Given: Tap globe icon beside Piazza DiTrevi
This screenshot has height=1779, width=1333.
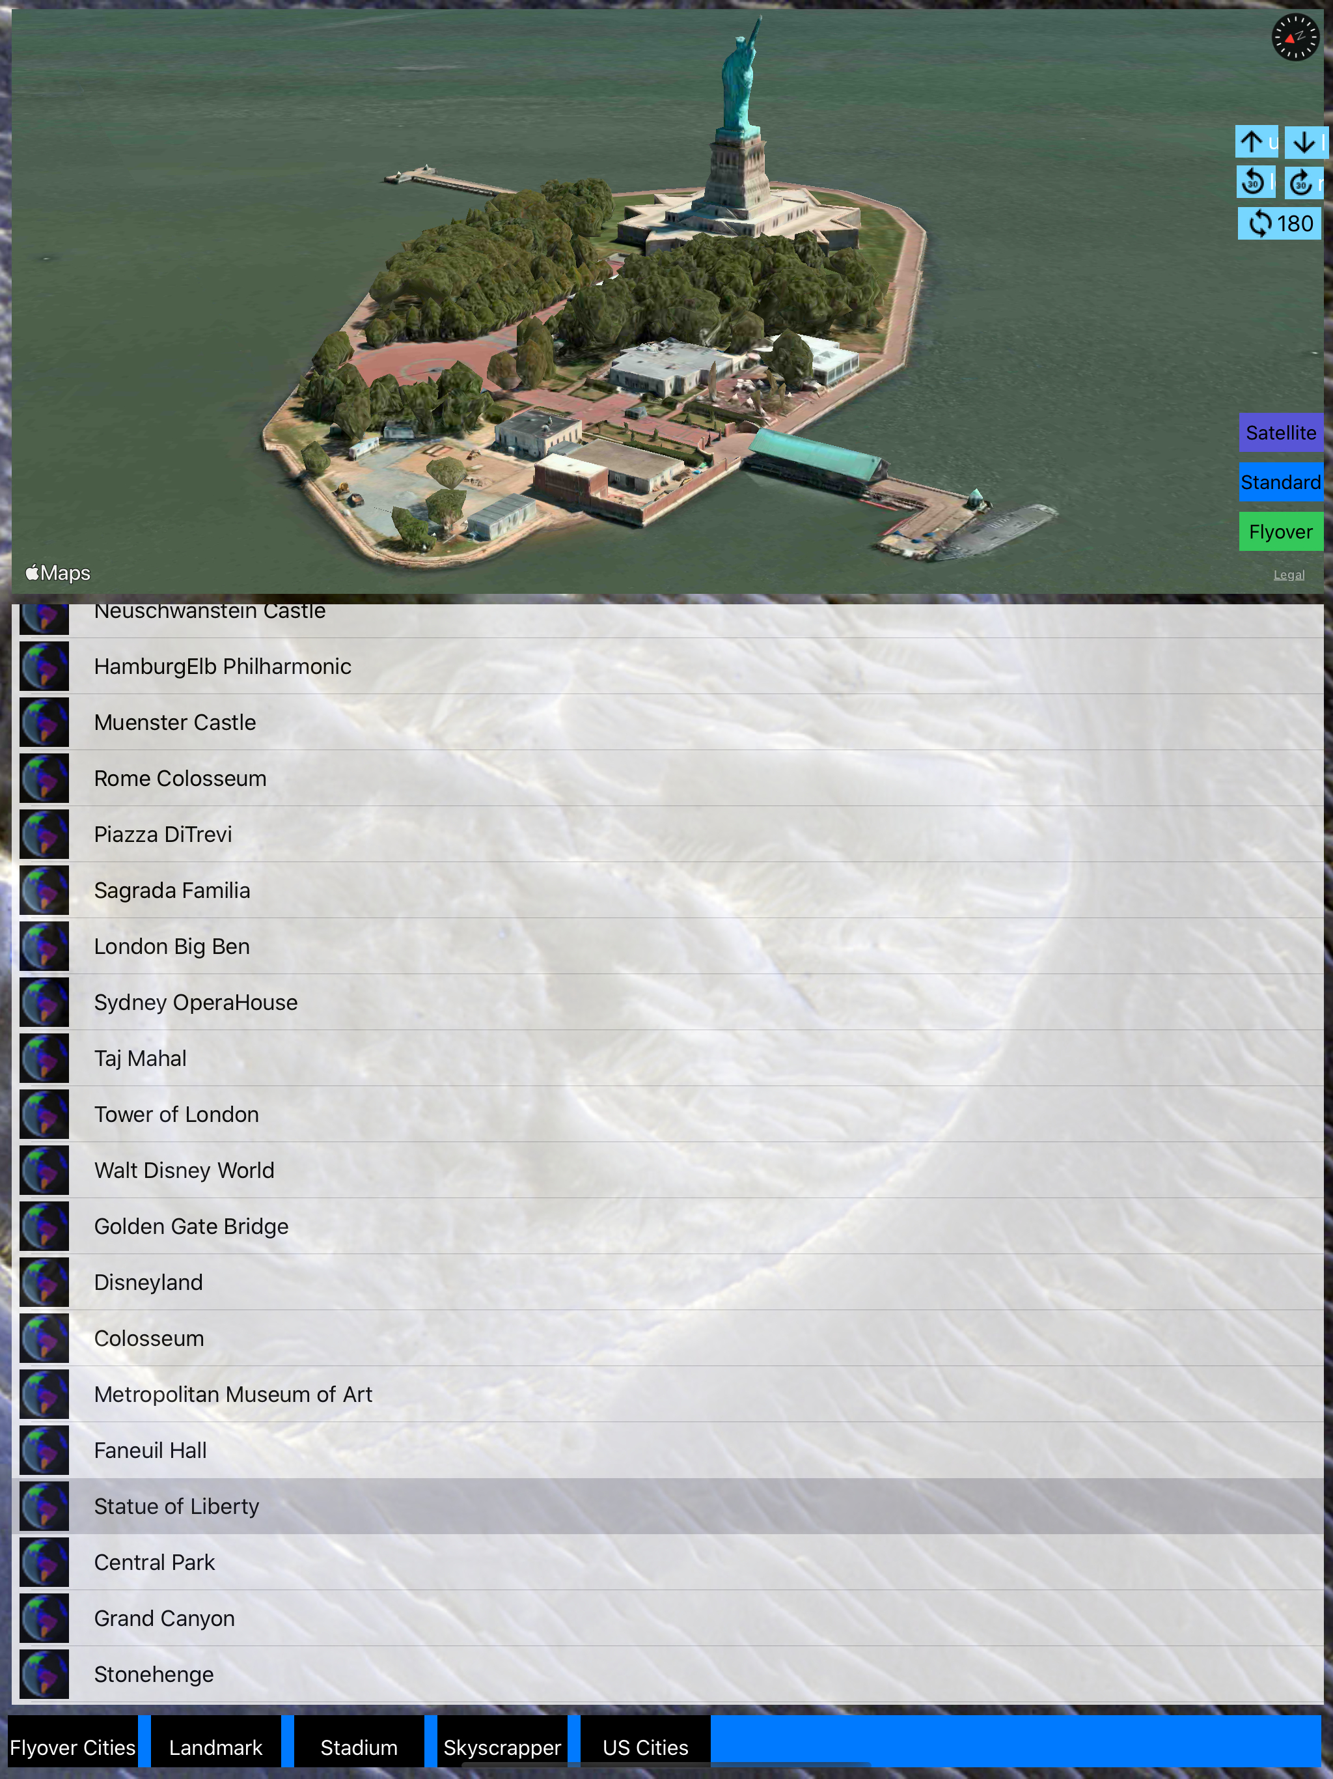Looking at the screenshot, I should (44, 835).
